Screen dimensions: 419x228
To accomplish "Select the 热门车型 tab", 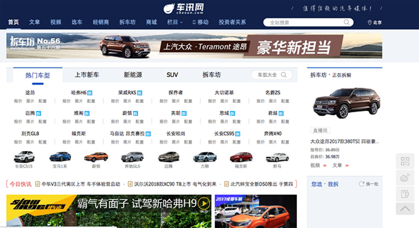I will [38, 75].
